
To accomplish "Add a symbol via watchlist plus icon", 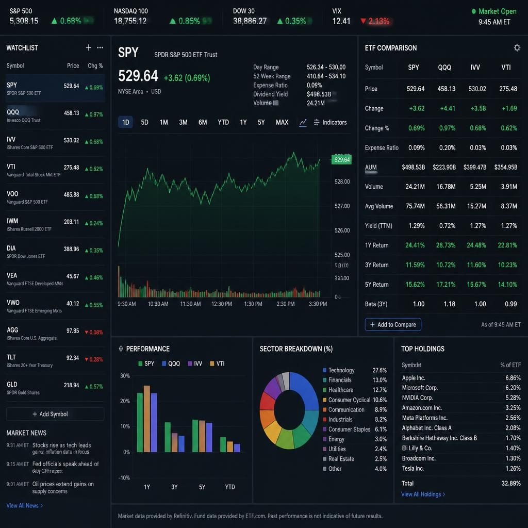I will tap(88, 47).
